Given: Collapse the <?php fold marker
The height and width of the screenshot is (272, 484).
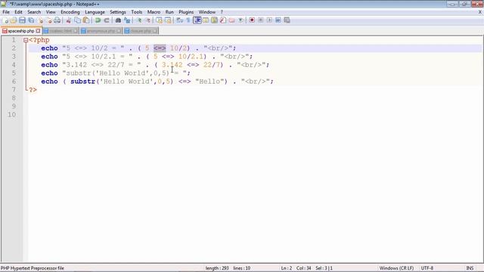Looking at the screenshot, I should tap(26, 40).
